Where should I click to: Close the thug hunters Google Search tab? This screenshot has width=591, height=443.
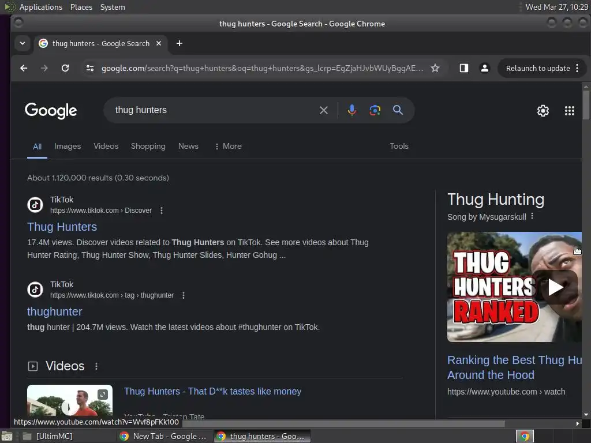[x=159, y=43]
